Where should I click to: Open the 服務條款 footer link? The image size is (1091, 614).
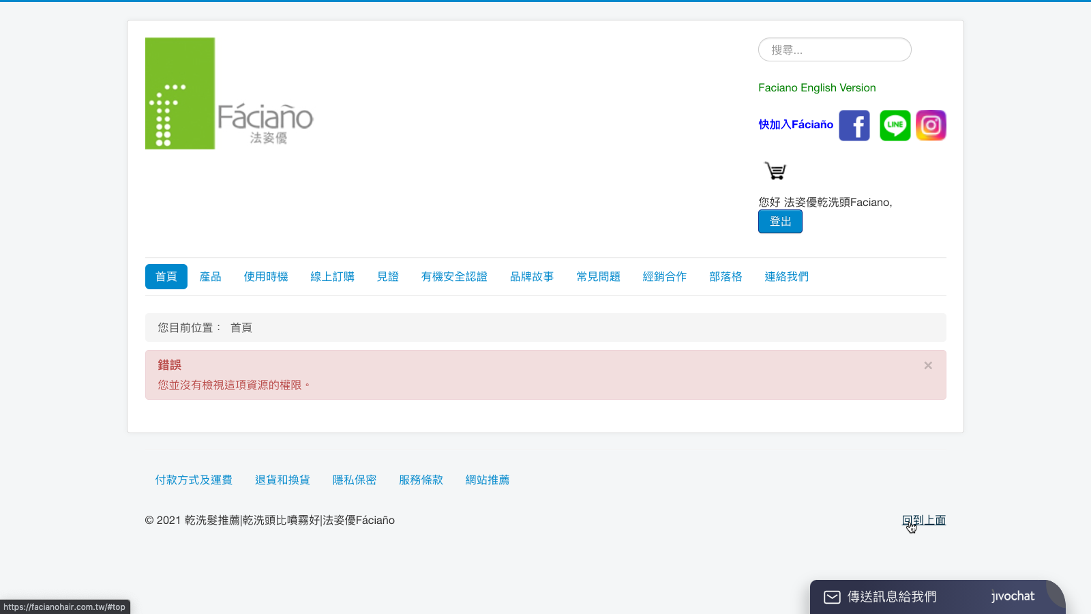click(x=421, y=480)
